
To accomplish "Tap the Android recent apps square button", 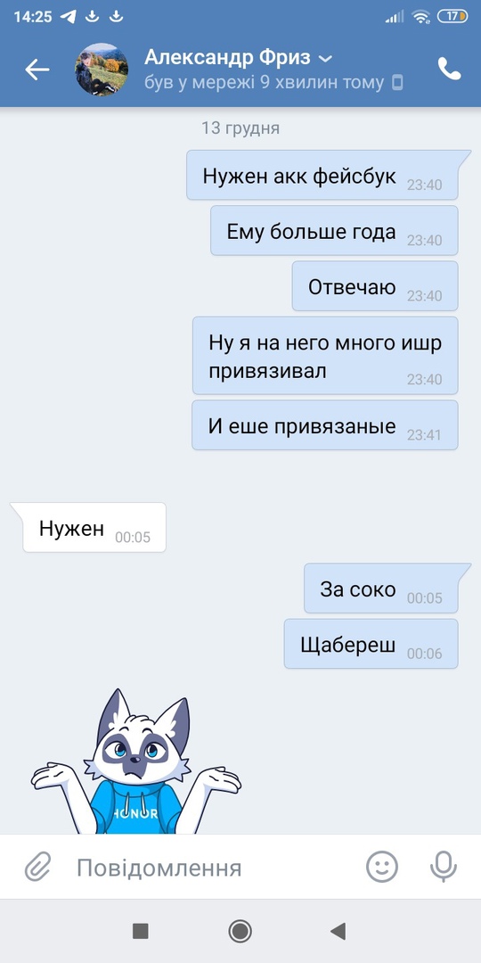I will (141, 931).
